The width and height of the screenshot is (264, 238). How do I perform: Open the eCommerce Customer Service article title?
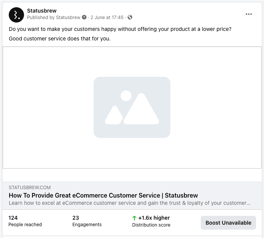[103, 195]
